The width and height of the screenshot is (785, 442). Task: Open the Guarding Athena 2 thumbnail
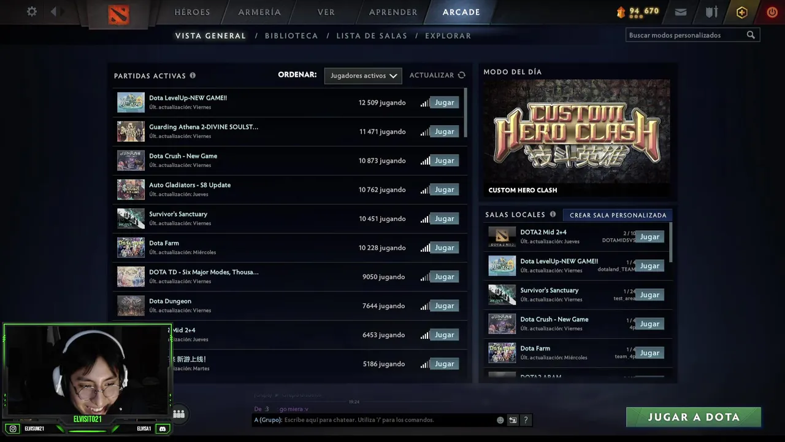[131, 131]
